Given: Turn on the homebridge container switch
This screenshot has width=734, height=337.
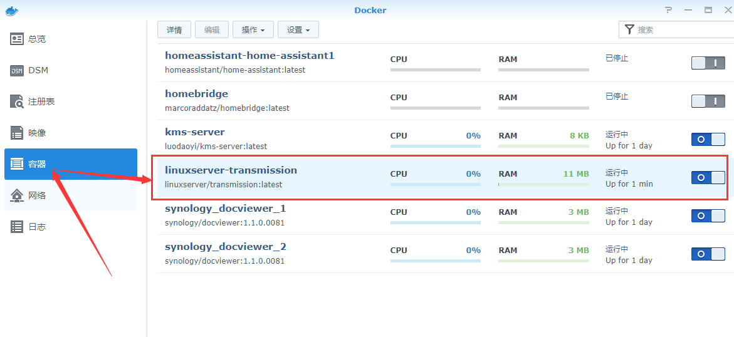Looking at the screenshot, I should click(708, 101).
